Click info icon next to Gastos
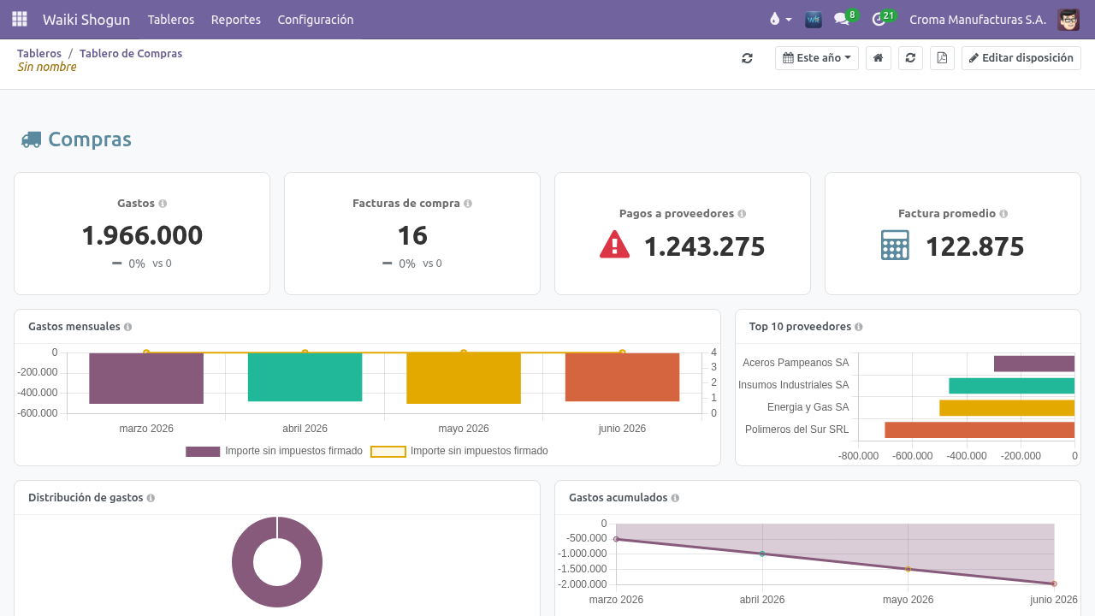The image size is (1095, 616). click(x=163, y=204)
